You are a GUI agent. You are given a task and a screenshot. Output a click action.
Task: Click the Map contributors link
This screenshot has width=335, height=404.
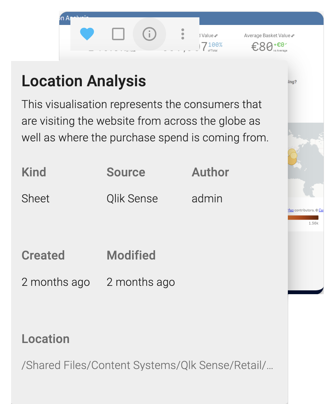coord(291,210)
